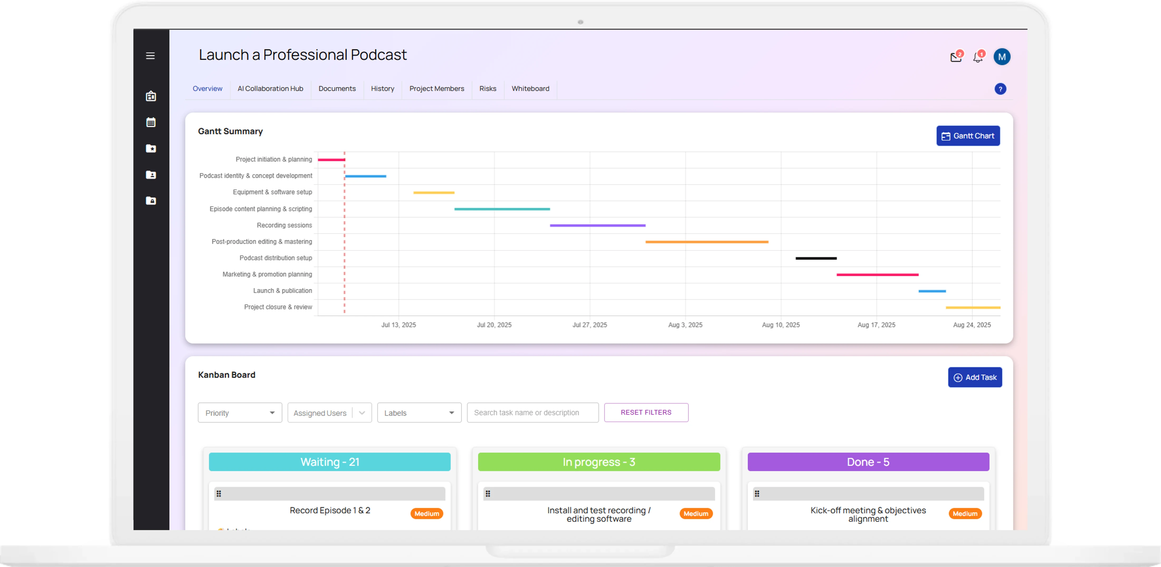The width and height of the screenshot is (1161, 567).
Task: Click the purple Recording sessions Gantt bar
Action: (x=597, y=226)
